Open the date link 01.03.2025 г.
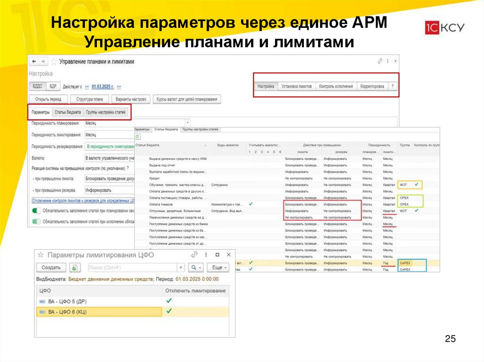This screenshot has height=362, width=484. (x=103, y=87)
